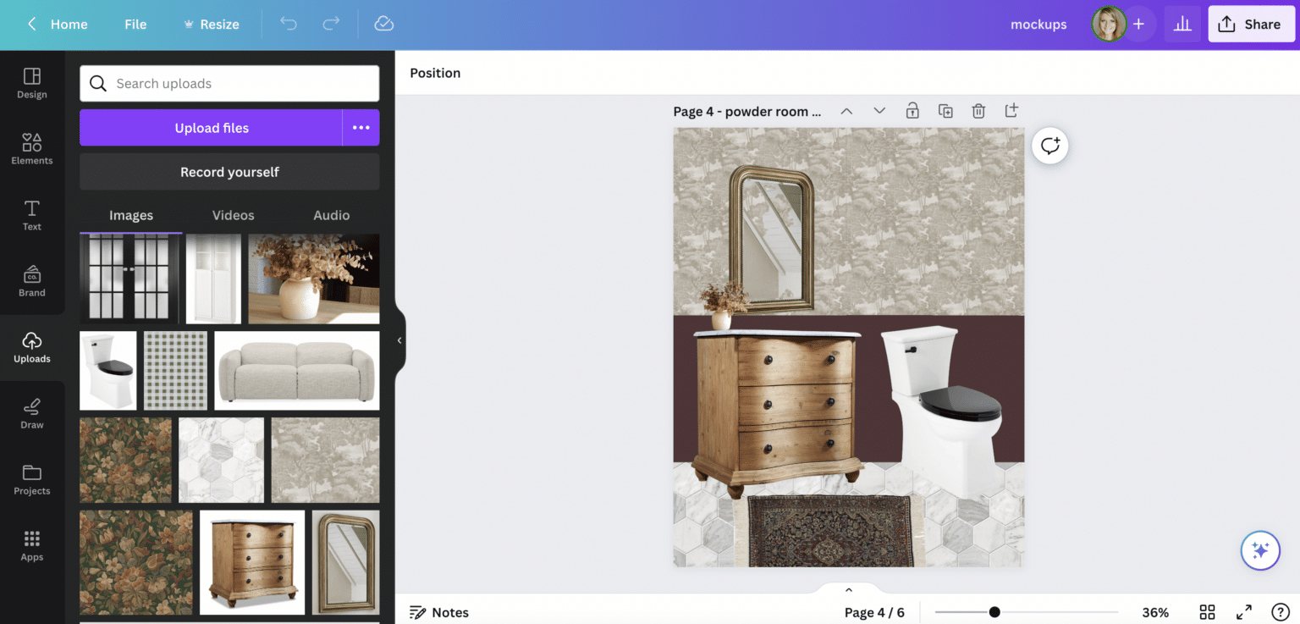
Task: Open the Apps panel
Action: (32, 545)
